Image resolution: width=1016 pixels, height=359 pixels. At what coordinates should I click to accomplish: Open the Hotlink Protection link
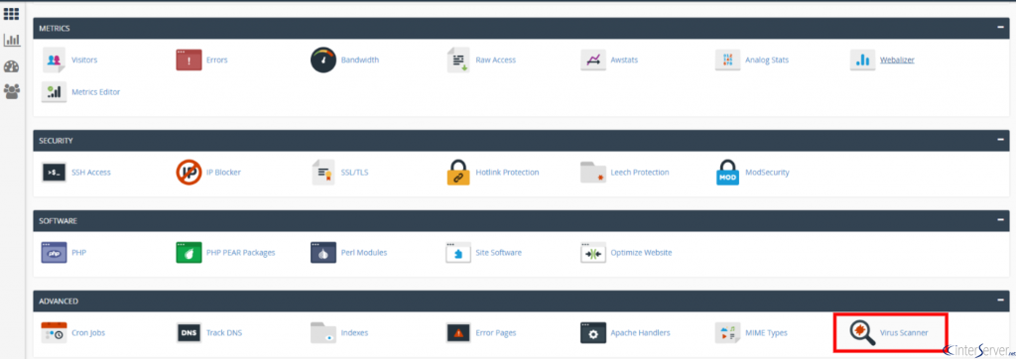[x=507, y=173]
